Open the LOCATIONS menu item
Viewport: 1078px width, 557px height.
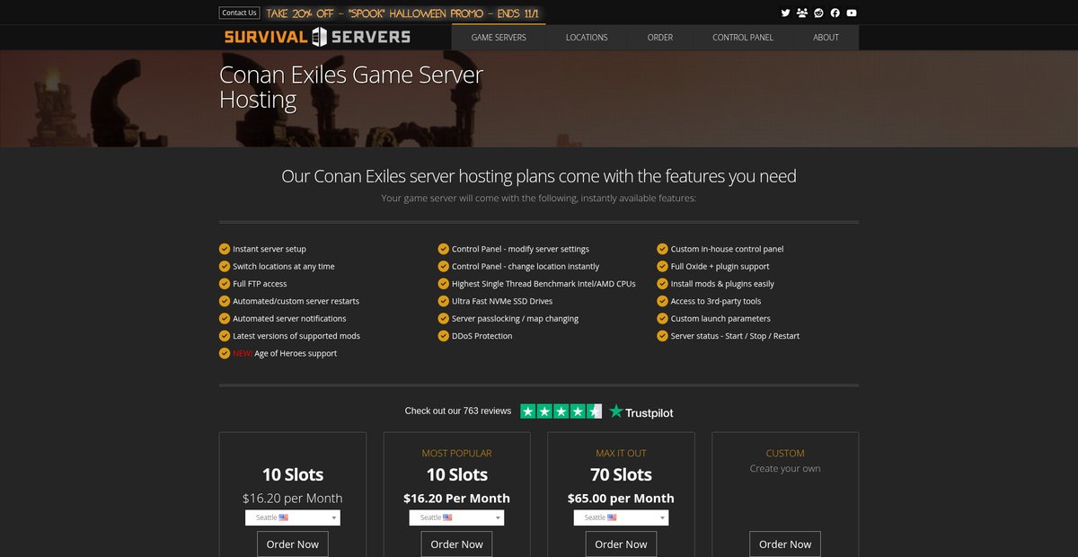click(x=587, y=38)
